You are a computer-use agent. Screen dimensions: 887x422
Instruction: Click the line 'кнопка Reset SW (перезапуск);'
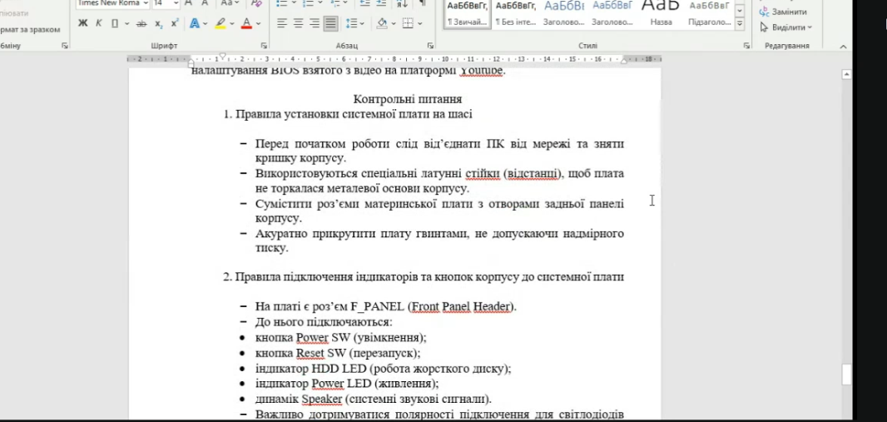click(338, 353)
